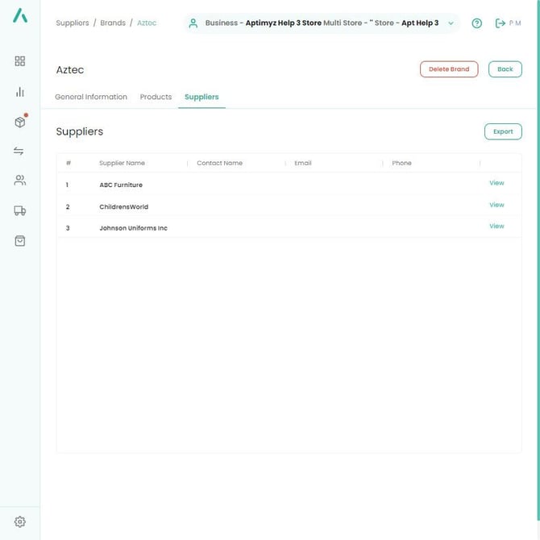The image size is (540, 540).
Task: Click the logout icon next to PM
Action: (x=501, y=23)
